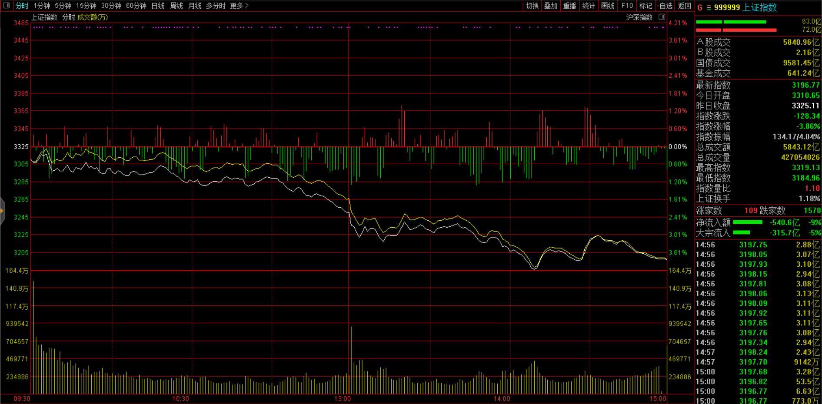Select the 60分钟 period tab
Viewport: 822px width, 404px height.
pyautogui.click(x=136, y=6)
